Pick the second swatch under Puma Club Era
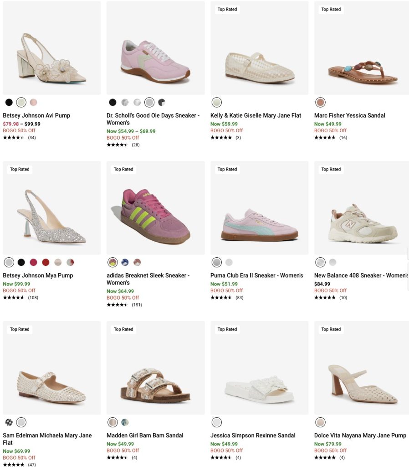Viewport: 409px width, 467px height. (229, 262)
